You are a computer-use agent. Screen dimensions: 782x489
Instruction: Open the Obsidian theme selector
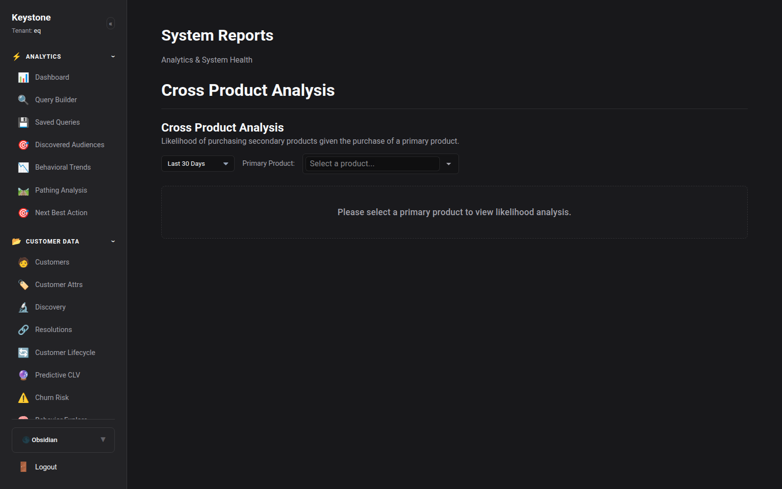63,440
